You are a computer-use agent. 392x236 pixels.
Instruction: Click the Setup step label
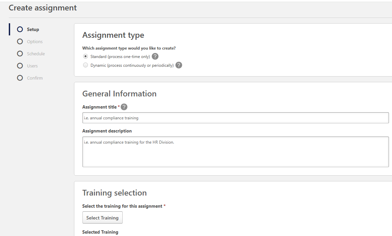pyautogui.click(x=33, y=29)
